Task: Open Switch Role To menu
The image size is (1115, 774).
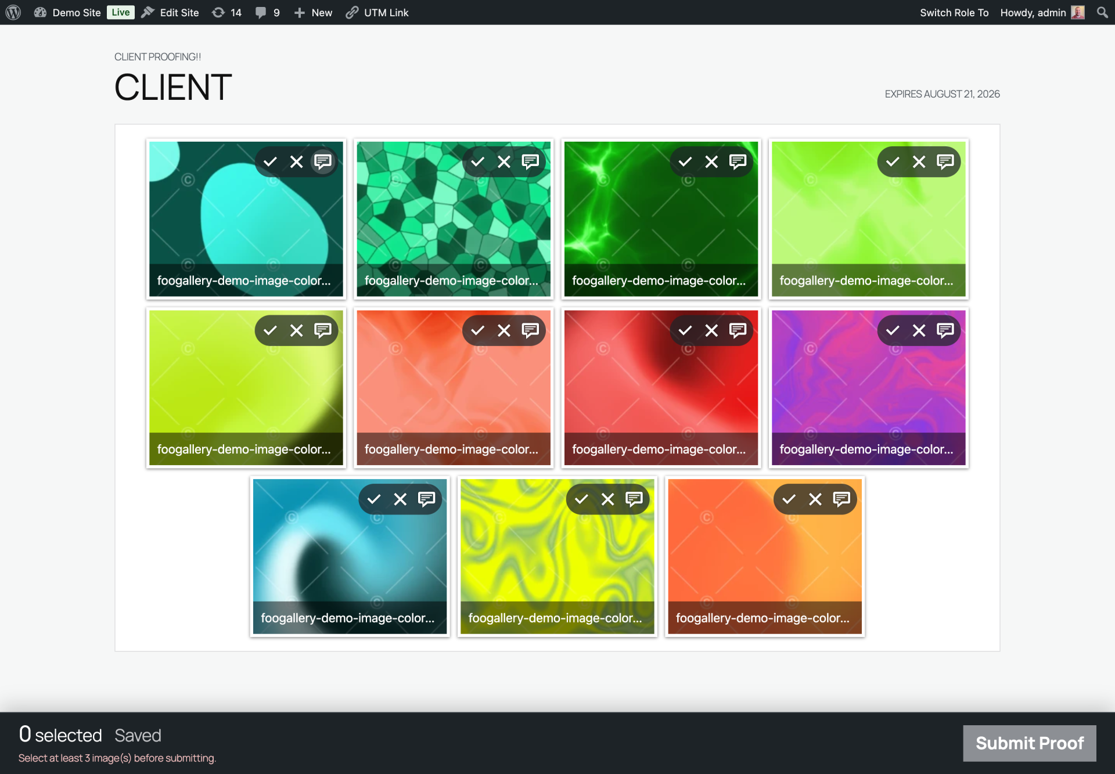Action: point(954,12)
